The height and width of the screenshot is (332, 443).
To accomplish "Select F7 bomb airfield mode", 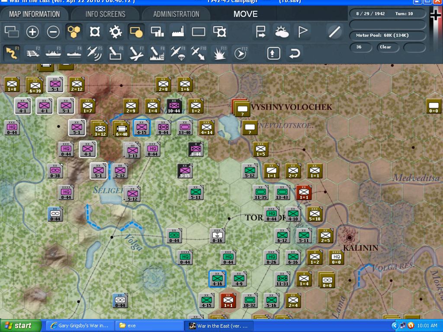I will 136,53.
